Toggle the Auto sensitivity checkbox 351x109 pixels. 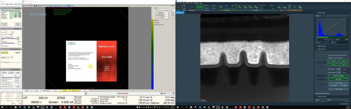click(171, 13)
